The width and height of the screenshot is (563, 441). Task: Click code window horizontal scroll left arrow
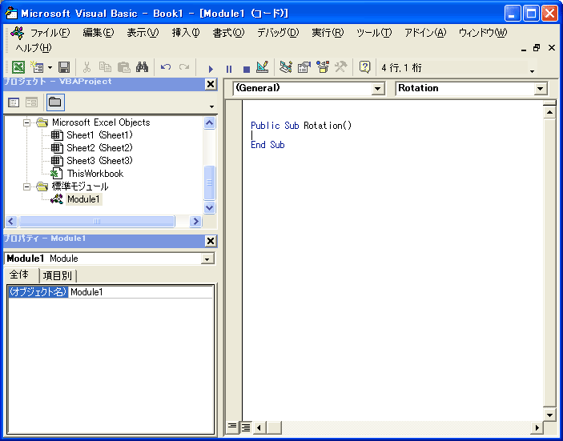[x=259, y=427]
